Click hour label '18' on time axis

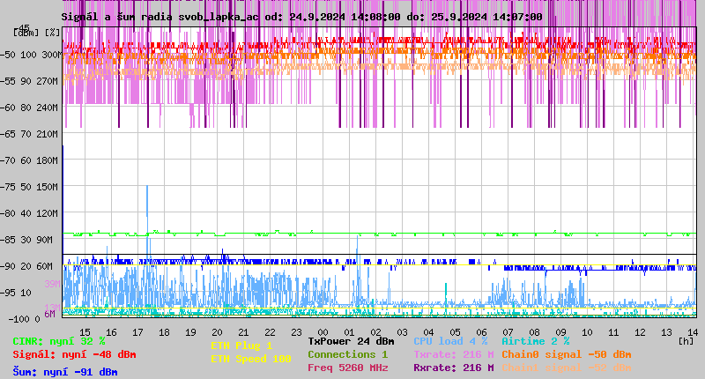click(x=164, y=332)
